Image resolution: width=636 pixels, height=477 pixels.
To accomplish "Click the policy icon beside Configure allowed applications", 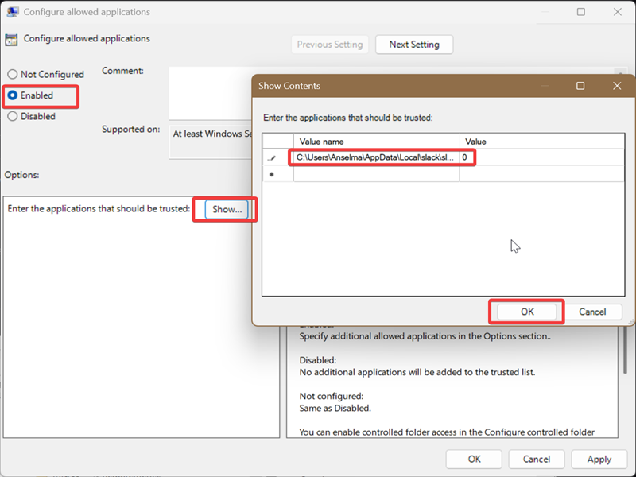I will 11,40.
